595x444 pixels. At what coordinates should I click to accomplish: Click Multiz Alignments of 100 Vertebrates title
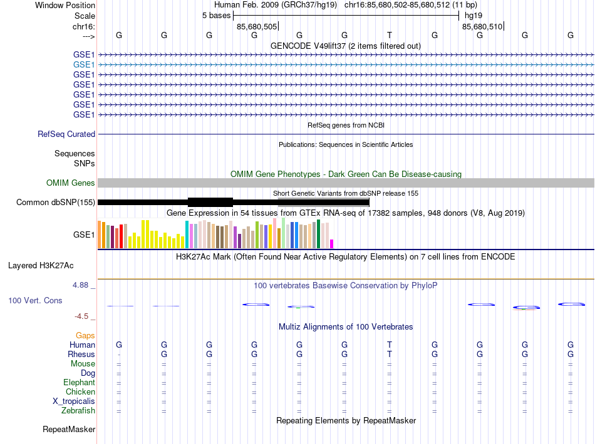(346, 326)
